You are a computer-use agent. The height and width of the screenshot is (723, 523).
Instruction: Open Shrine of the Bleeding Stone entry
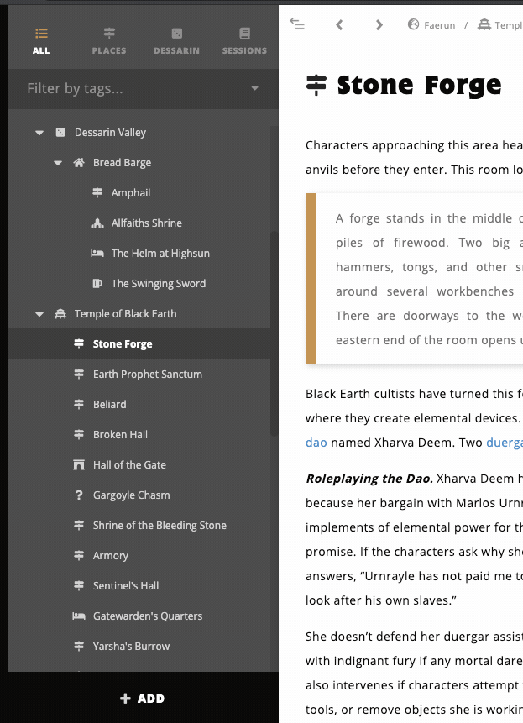coord(160,525)
